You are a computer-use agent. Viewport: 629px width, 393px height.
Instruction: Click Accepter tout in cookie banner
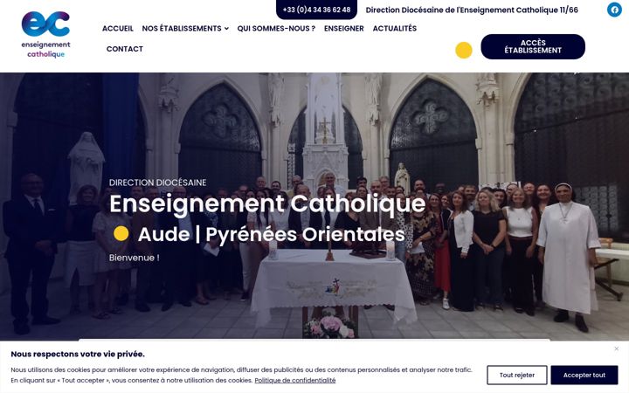click(x=584, y=375)
